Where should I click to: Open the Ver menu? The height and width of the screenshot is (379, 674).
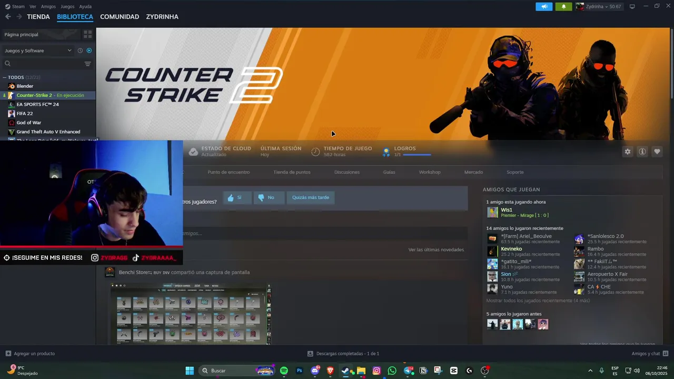pyautogui.click(x=33, y=6)
